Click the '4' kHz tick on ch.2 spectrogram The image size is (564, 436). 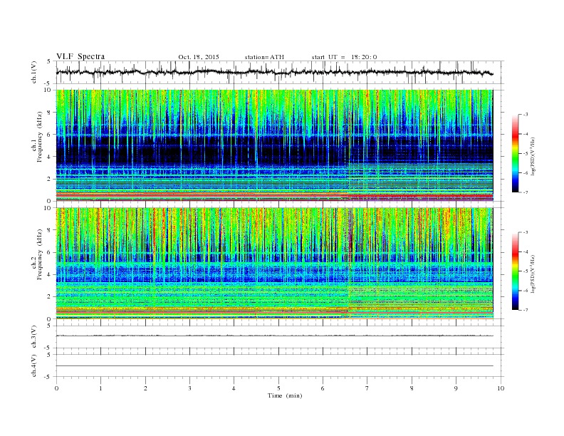pyautogui.click(x=49, y=275)
